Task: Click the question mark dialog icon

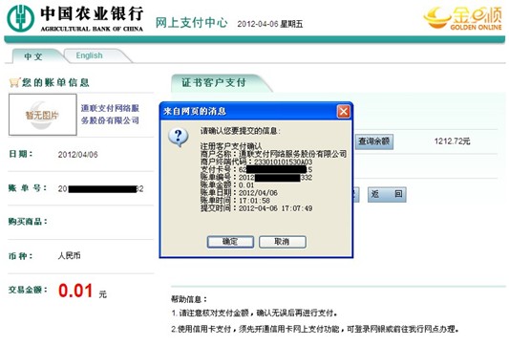Action: 179,137
